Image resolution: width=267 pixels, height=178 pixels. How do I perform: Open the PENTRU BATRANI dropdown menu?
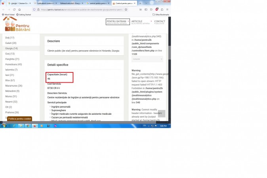coord(118,22)
